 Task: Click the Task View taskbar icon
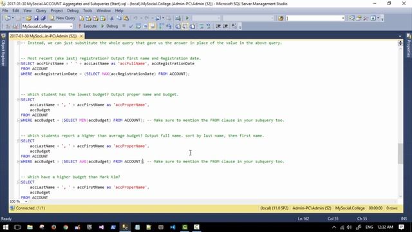[17, 227]
